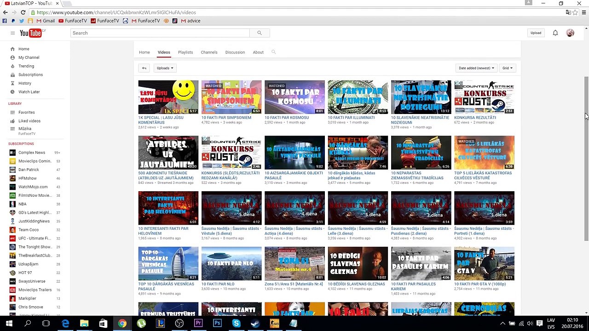
Task: Open the Markiplier subscription
Action: pos(27,298)
